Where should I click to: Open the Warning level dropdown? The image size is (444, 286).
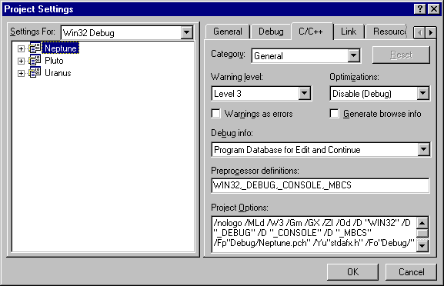point(305,93)
